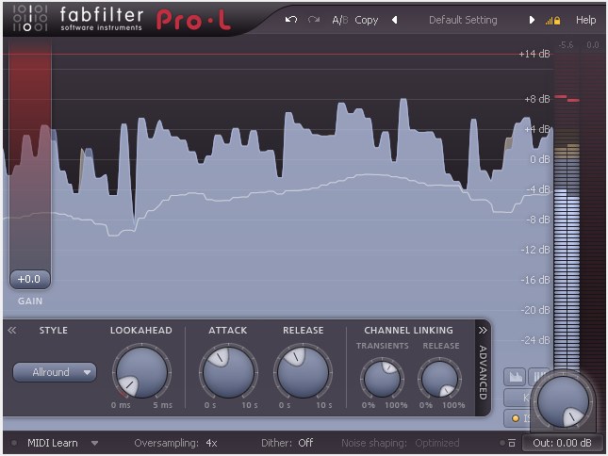Screen dimensions: 608x456
Task: Click the Out: 0.00 dB field
Action: pyautogui.click(x=562, y=443)
